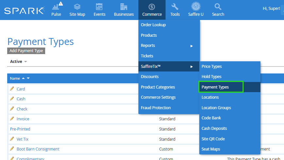Open Commerce Settings menu item
This screenshot has height=160, width=284.
pyautogui.click(x=158, y=97)
